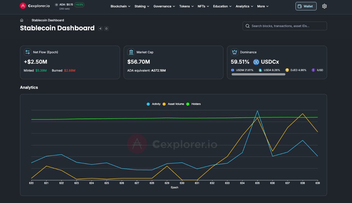The height and width of the screenshot is (203, 352).
Task: Click the Stablecoin Dashboard breadcrumb link
Action: [48, 20]
